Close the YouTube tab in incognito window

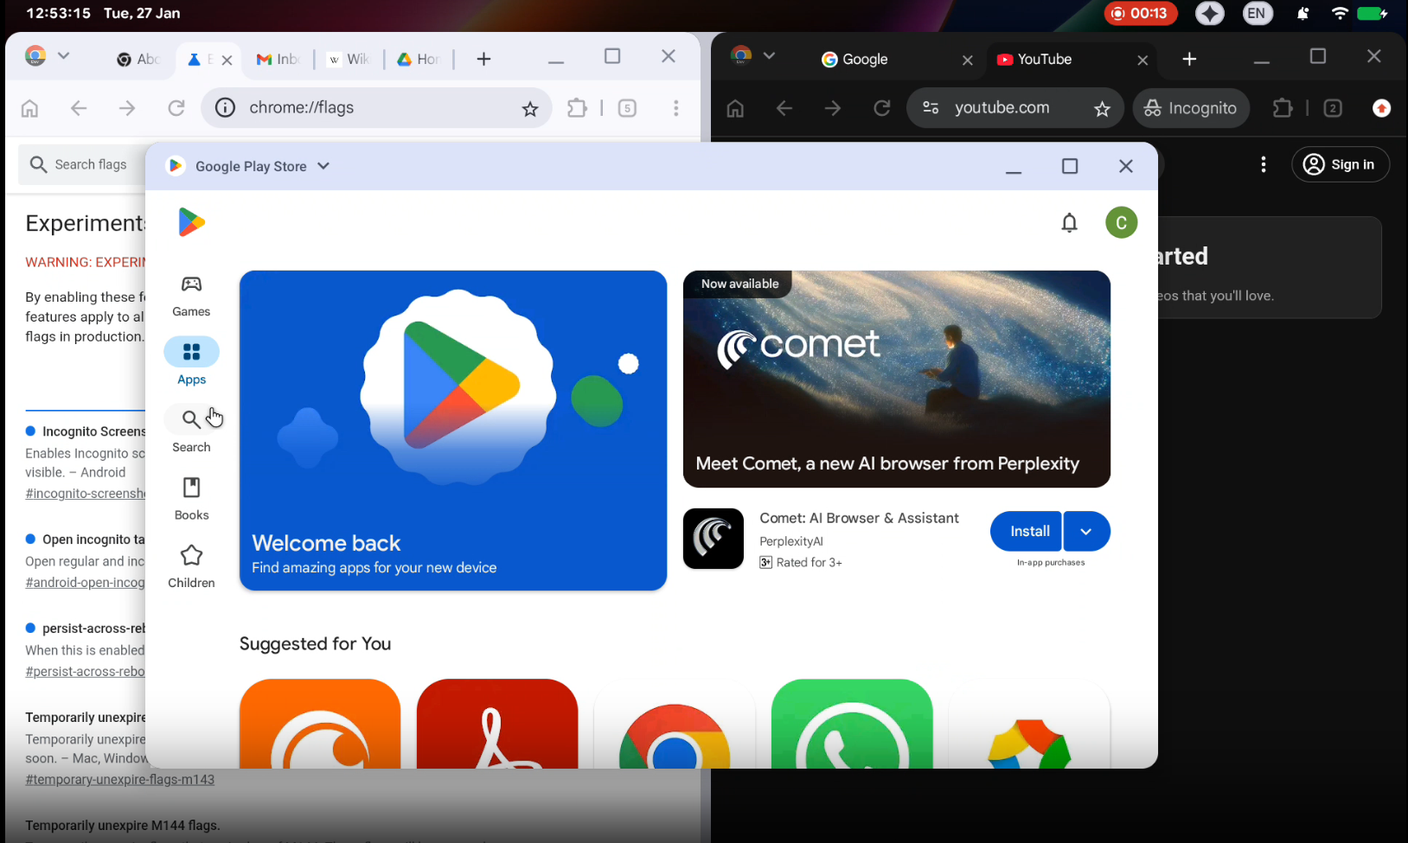coord(1142,60)
